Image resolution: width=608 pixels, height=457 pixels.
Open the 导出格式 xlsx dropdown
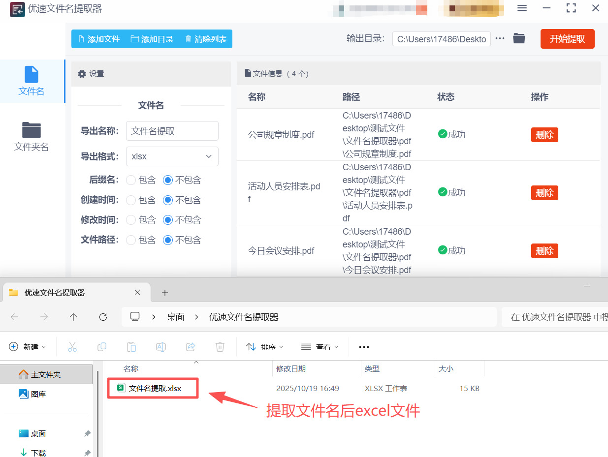[x=172, y=156]
